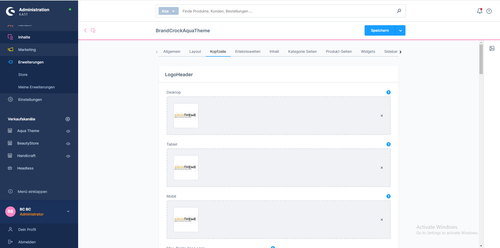
Task: Add a new sales channel with plus icon
Action: [68, 119]
